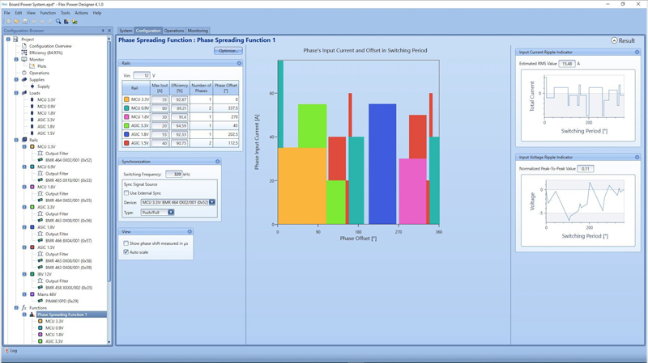
Task: Toggle Show phase shift measured in µs
Action: [126, 243]
